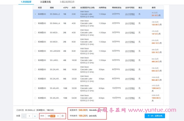Choose the 2核 8GB S5.MEDI radio button
Screen dimensions: 184x121
pyautogui.click(x=35, y=42)
